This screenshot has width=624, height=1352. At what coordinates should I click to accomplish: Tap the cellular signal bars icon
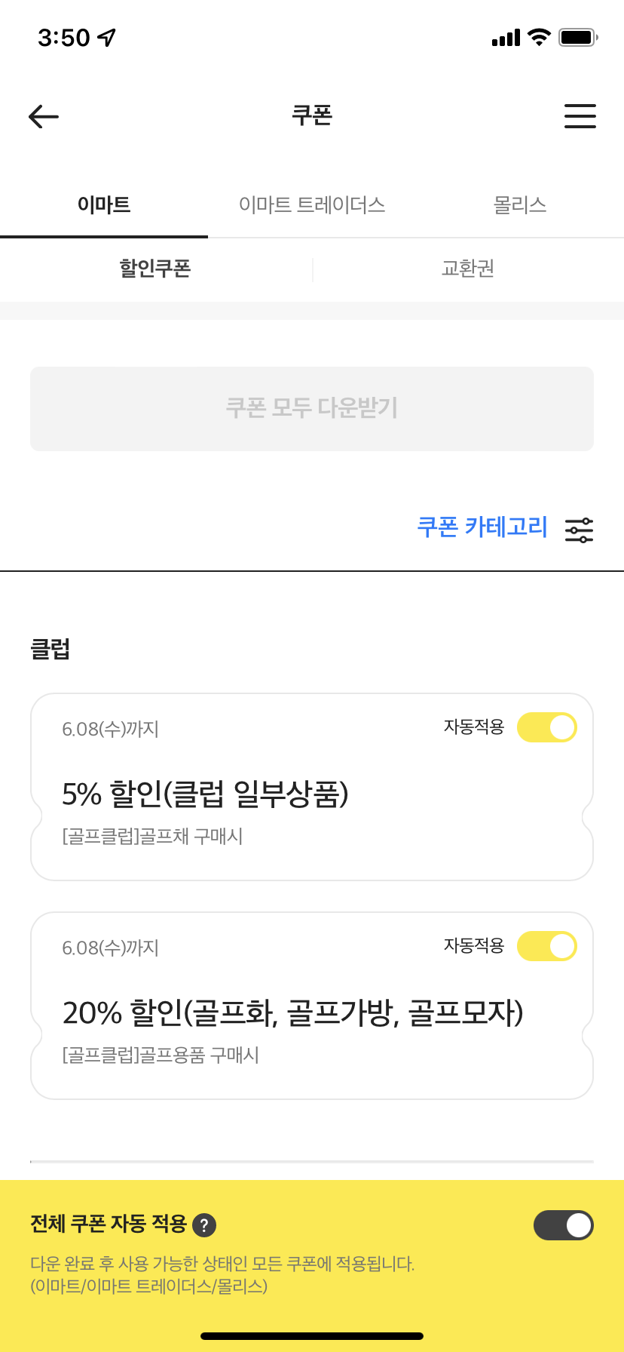tap(506, 38)
